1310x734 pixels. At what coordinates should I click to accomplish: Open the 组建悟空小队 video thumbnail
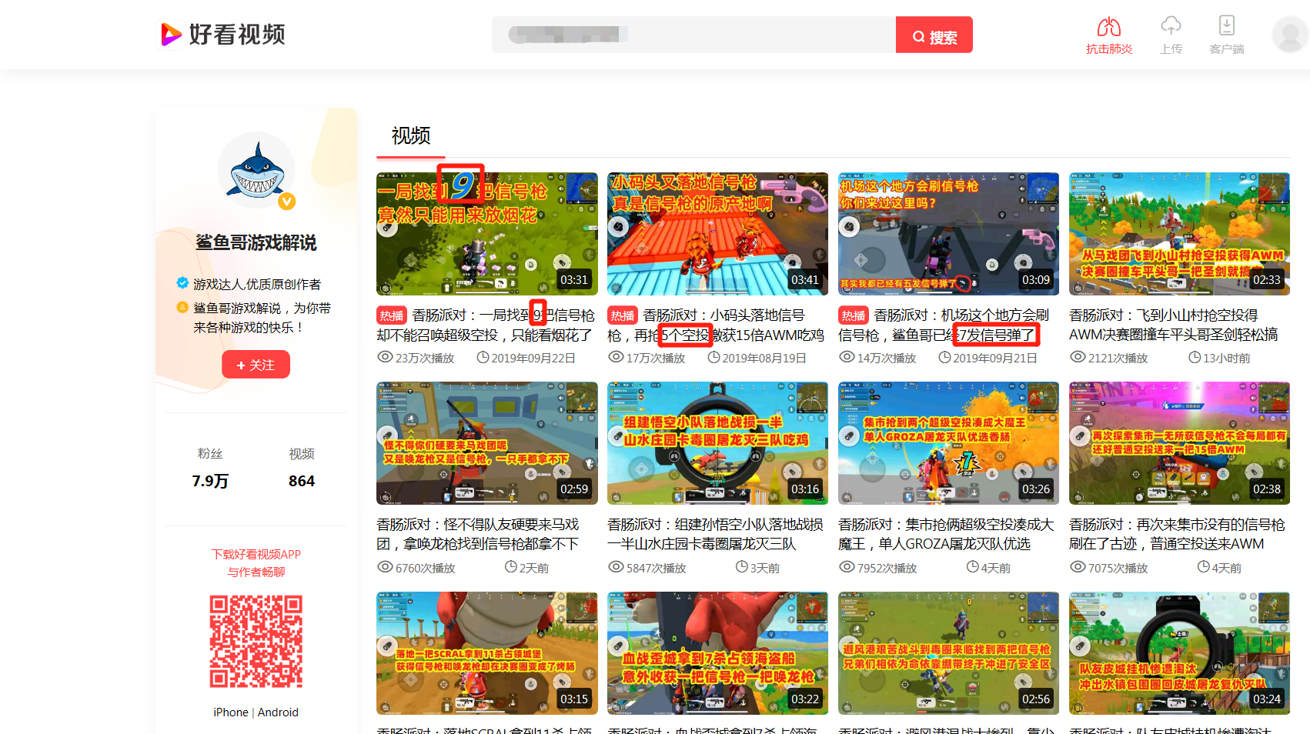[x=718, y=443]
